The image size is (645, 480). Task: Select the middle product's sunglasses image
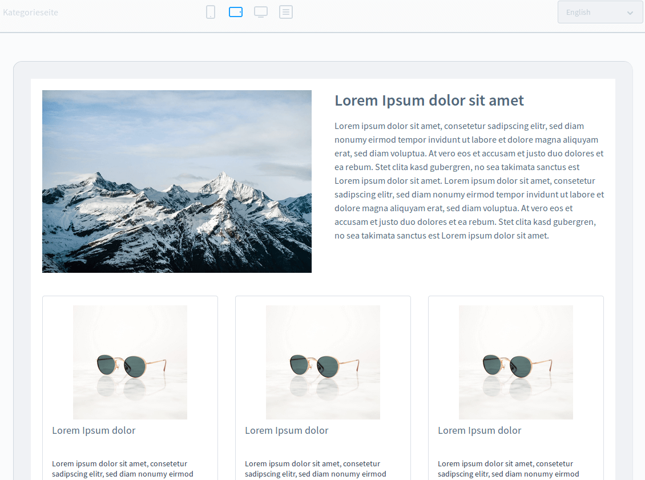click(323, 362)
